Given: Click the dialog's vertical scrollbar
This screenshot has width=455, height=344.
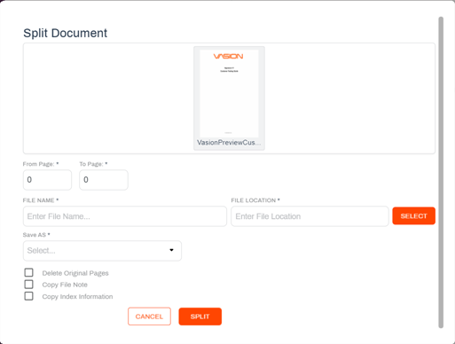Looking at the screenshot, I should (x=441, y=172).
